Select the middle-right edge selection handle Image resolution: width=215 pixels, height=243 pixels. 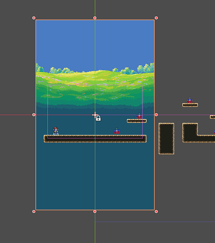click(156, 115)
